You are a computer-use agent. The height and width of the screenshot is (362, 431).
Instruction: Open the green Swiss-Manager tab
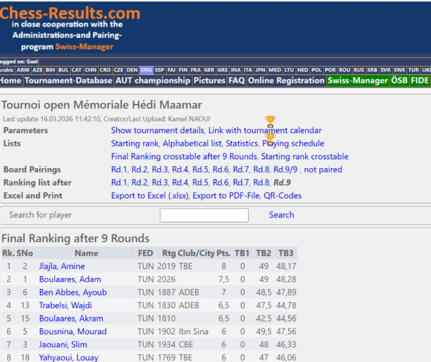click(357, 81)
